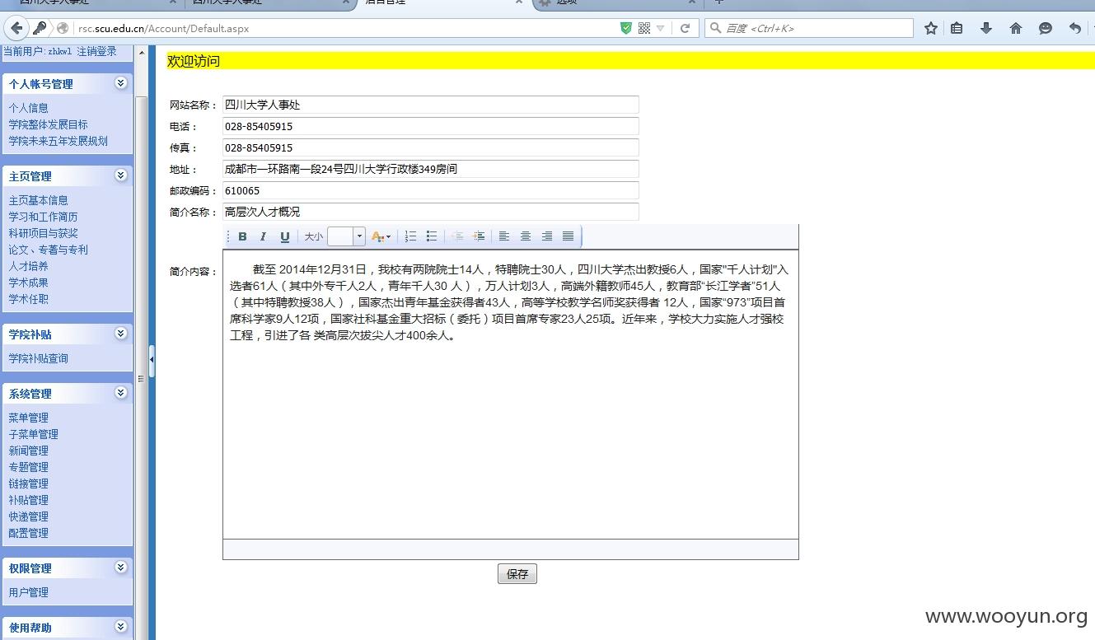Click the 网站名称 input field

[x=431, y=105]
